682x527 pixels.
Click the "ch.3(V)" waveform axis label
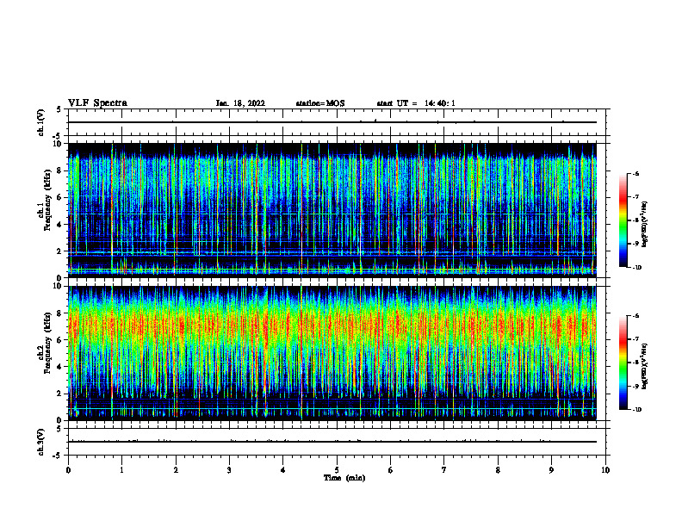pyautogui.click(x=40, y=442)
